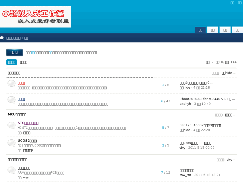Screen dimensions: 243x182
Task: Open the forum icon beside the red-titled board
Action: coord(11,84)
